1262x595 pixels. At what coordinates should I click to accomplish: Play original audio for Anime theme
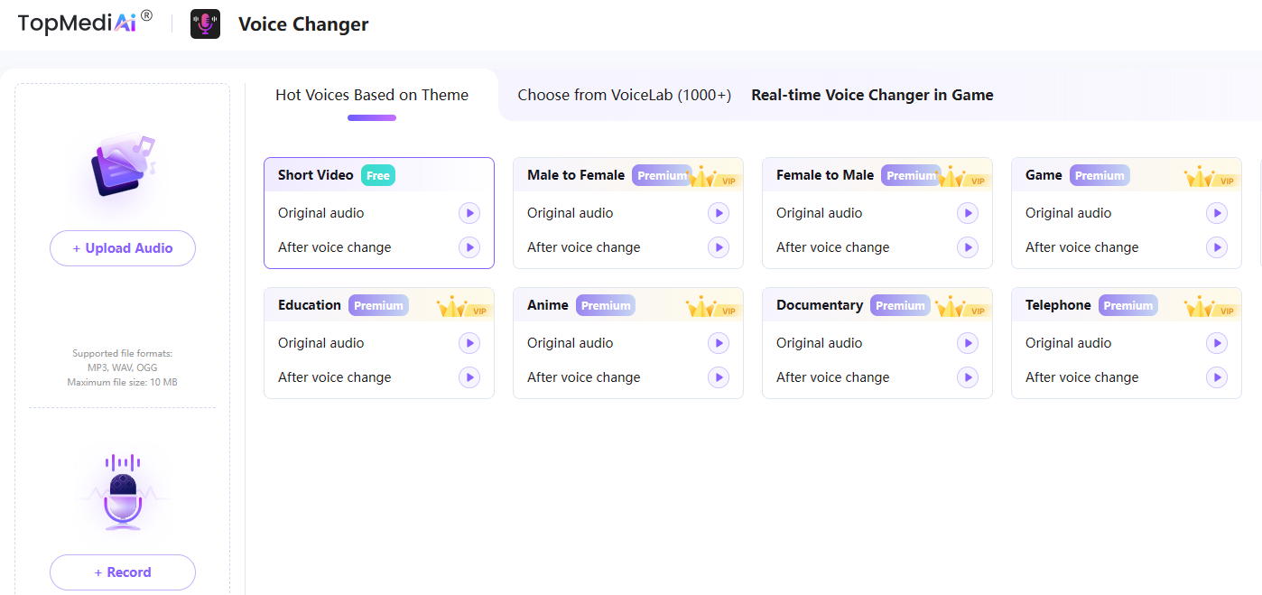pyautogui.click(x=718, y=343)
